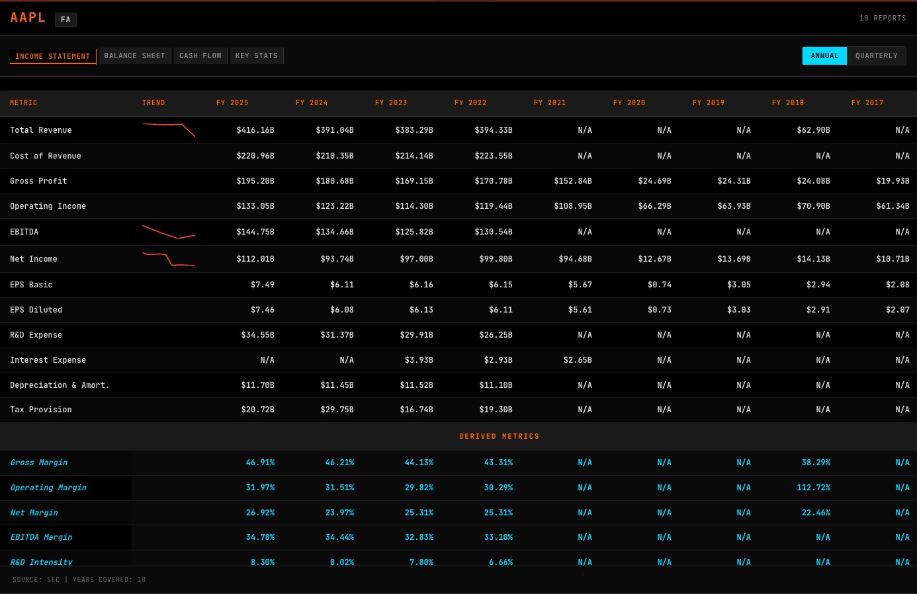Select the Tax Provision row label
Screen dimensions: 917x594
click(41, 410)
